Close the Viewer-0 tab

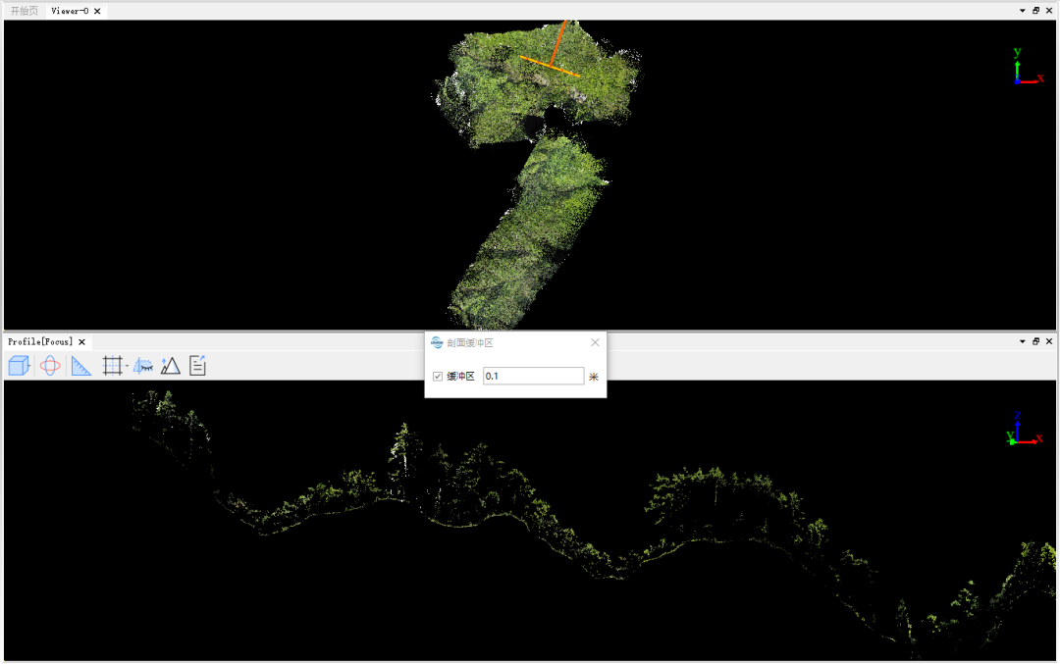pyautogui.click(x=97, y=11)
